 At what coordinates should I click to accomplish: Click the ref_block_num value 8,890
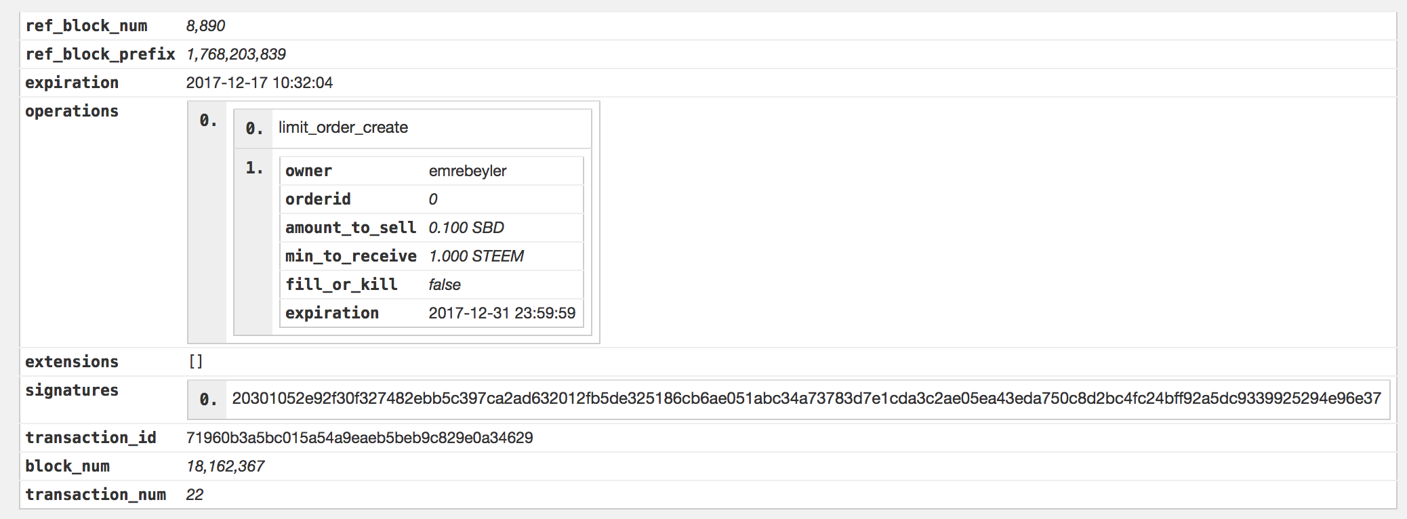205,26
